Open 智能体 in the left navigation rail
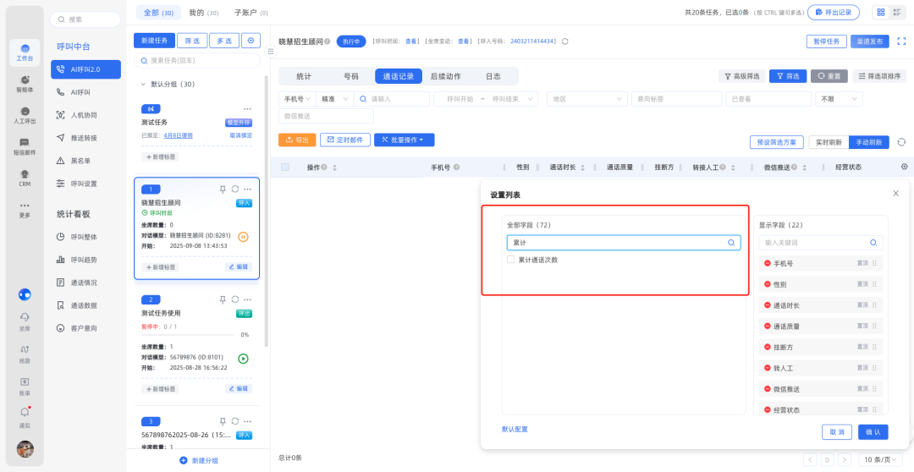This screenshot has width=914, height=472. point(25,84)
